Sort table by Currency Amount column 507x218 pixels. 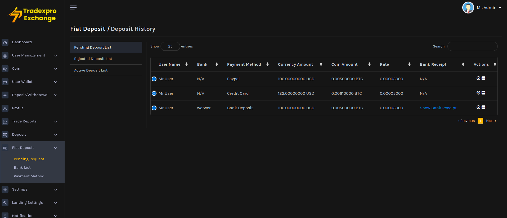[x=295, y=64]
